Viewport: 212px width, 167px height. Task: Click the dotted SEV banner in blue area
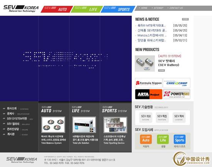click(x=65, y=60)
